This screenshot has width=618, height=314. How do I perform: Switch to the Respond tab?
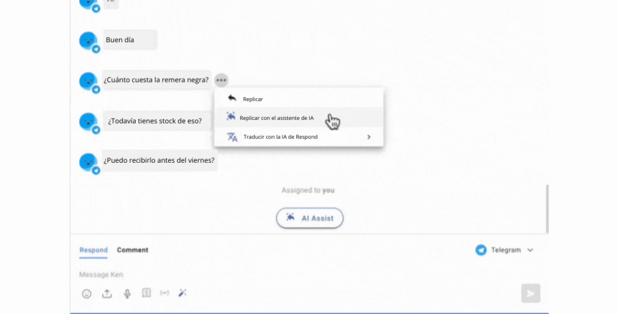(x=93, y=250)
